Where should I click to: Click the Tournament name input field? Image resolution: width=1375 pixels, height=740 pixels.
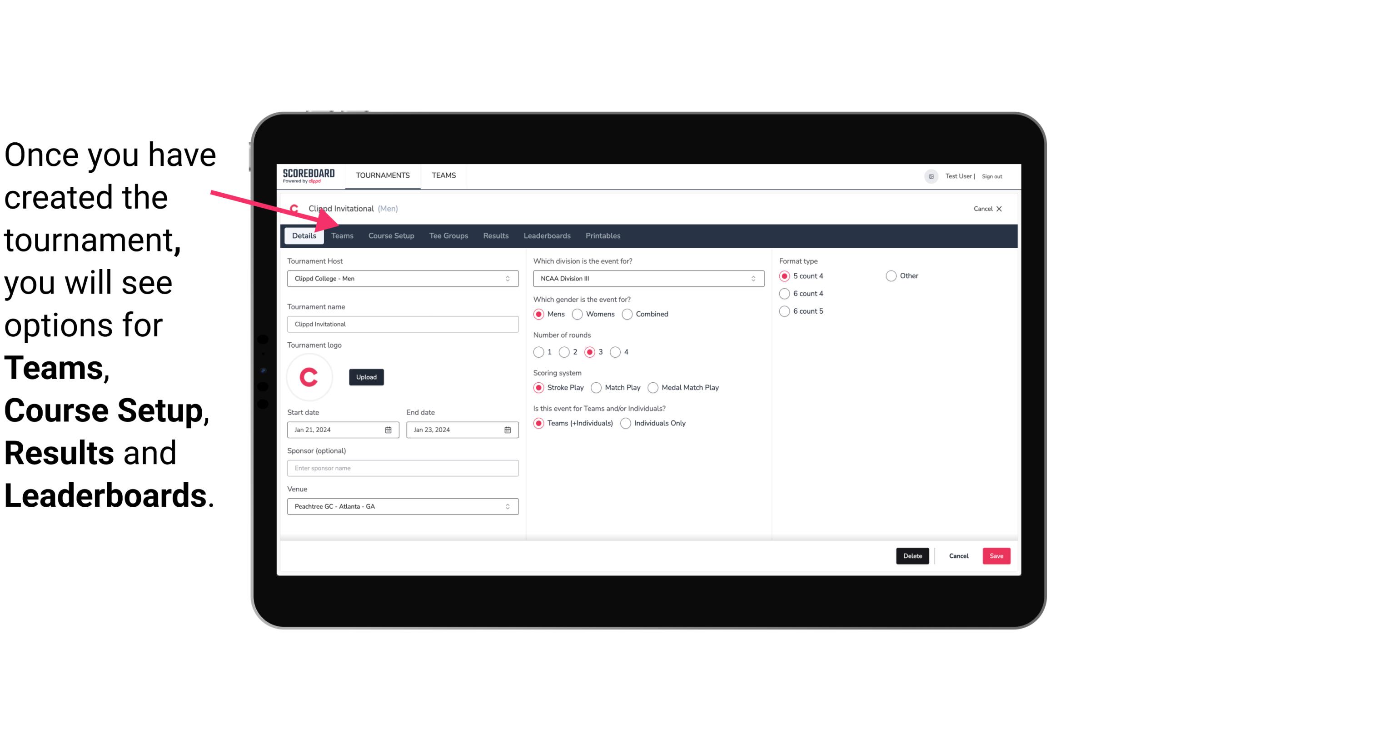pyautogui.click(x=403, y=324)
